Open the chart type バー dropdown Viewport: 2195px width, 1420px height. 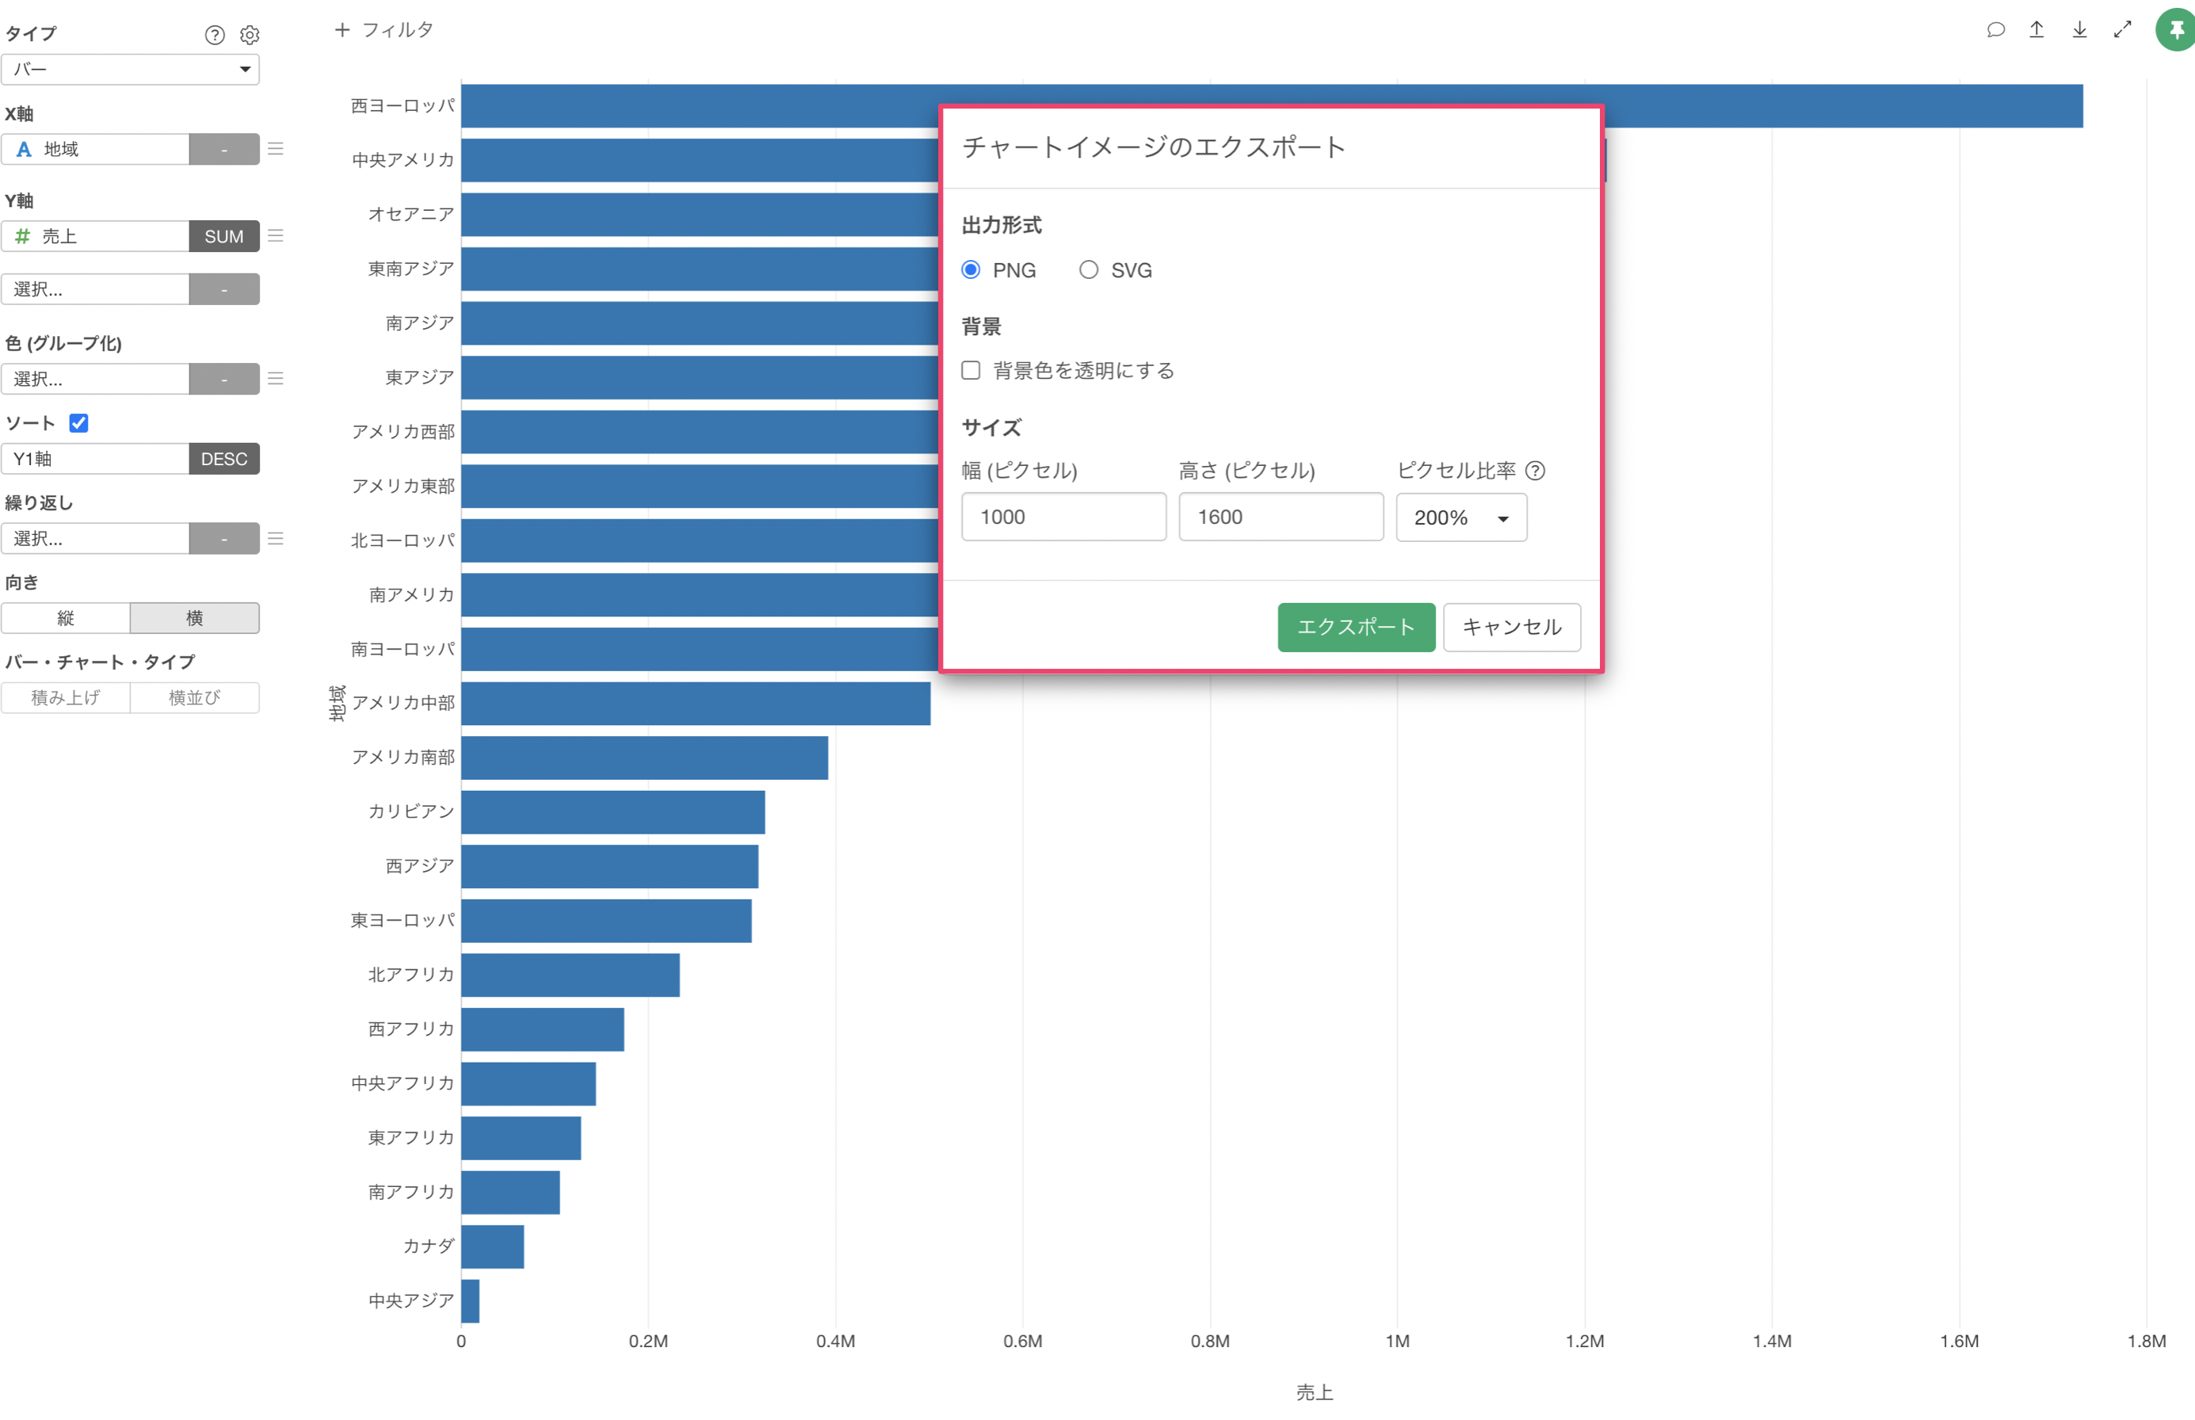point(130,69)
